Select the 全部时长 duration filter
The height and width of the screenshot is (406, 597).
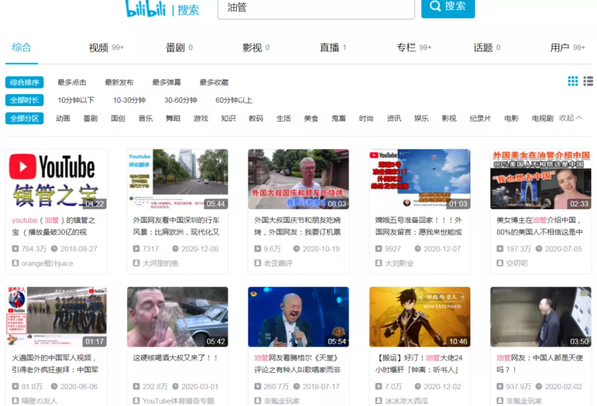(25, 100)
